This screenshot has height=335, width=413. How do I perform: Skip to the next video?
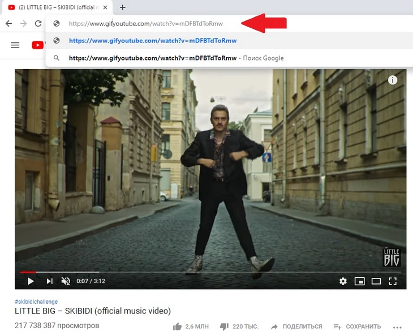(x=49, y=281)
